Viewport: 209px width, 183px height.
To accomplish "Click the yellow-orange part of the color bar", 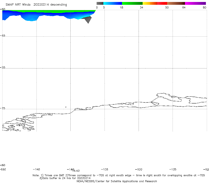I will click(x=150, y=3).
